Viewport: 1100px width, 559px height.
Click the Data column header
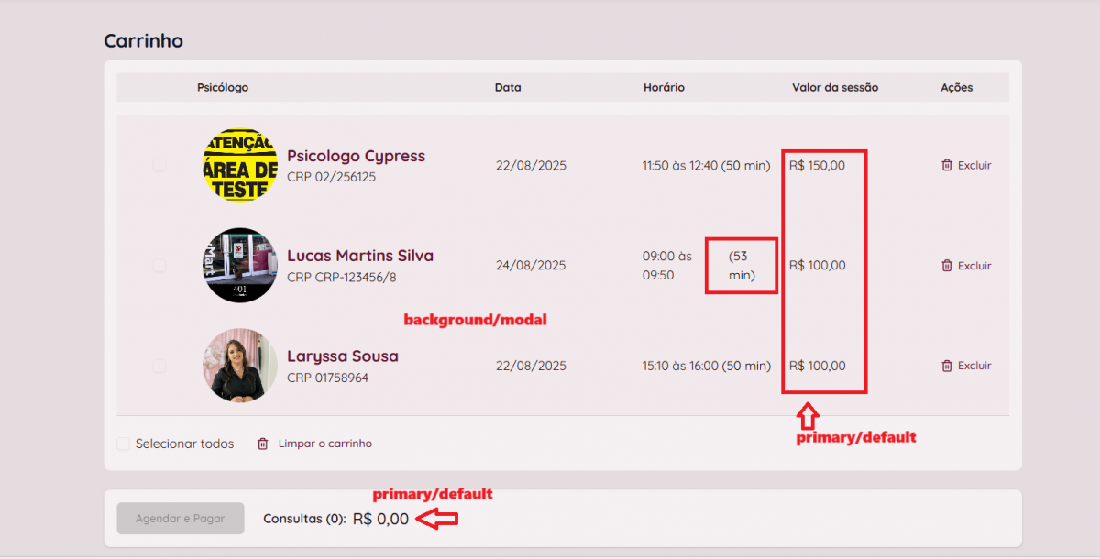coord(508,88)
